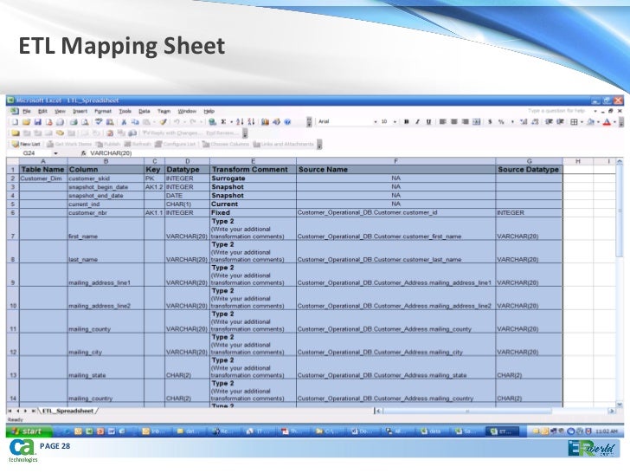This screenshot has height=473, width=630.
Task: Click the New workbook icon
Action: 15,122
